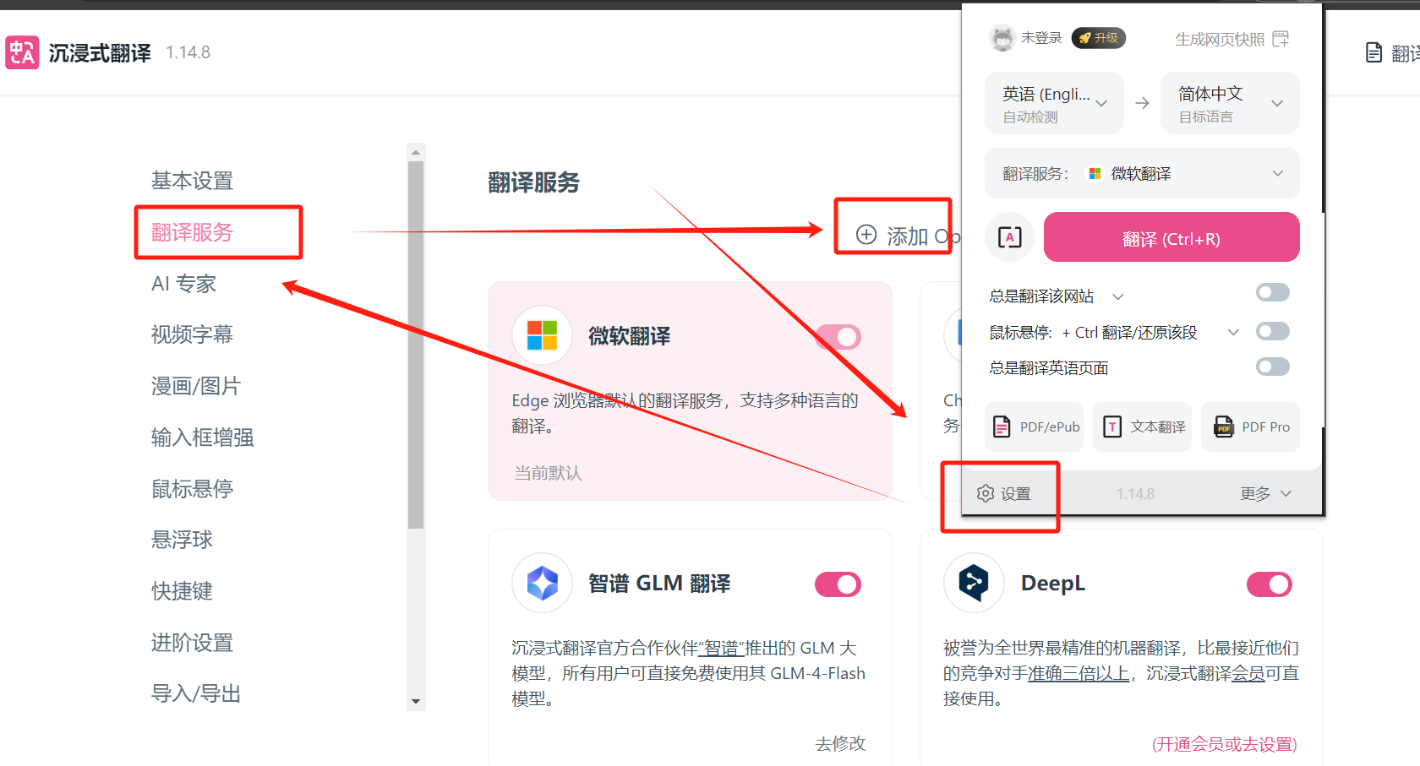Viewport: 1420px width, 766px height.
Task: Click the 文本翻译 button
Action: (1142, 426)
